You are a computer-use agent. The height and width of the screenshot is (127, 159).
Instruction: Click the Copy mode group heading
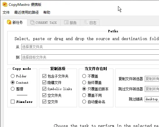tap(22, 69)
